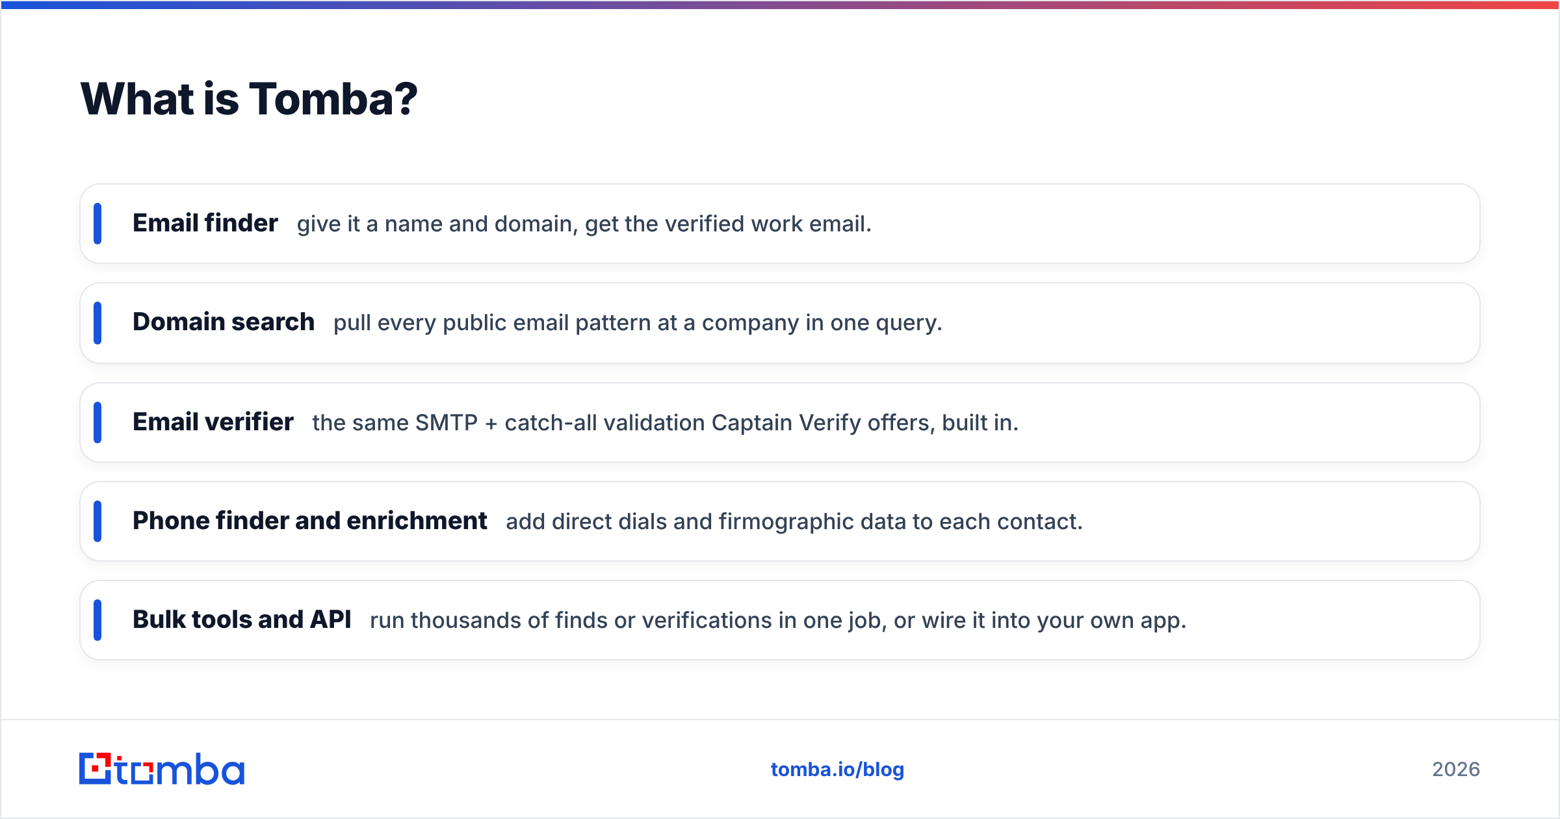Screen dimensions: 1560x819
Task: Click the "What is Tomba?" heading
Action: [249, 99]
